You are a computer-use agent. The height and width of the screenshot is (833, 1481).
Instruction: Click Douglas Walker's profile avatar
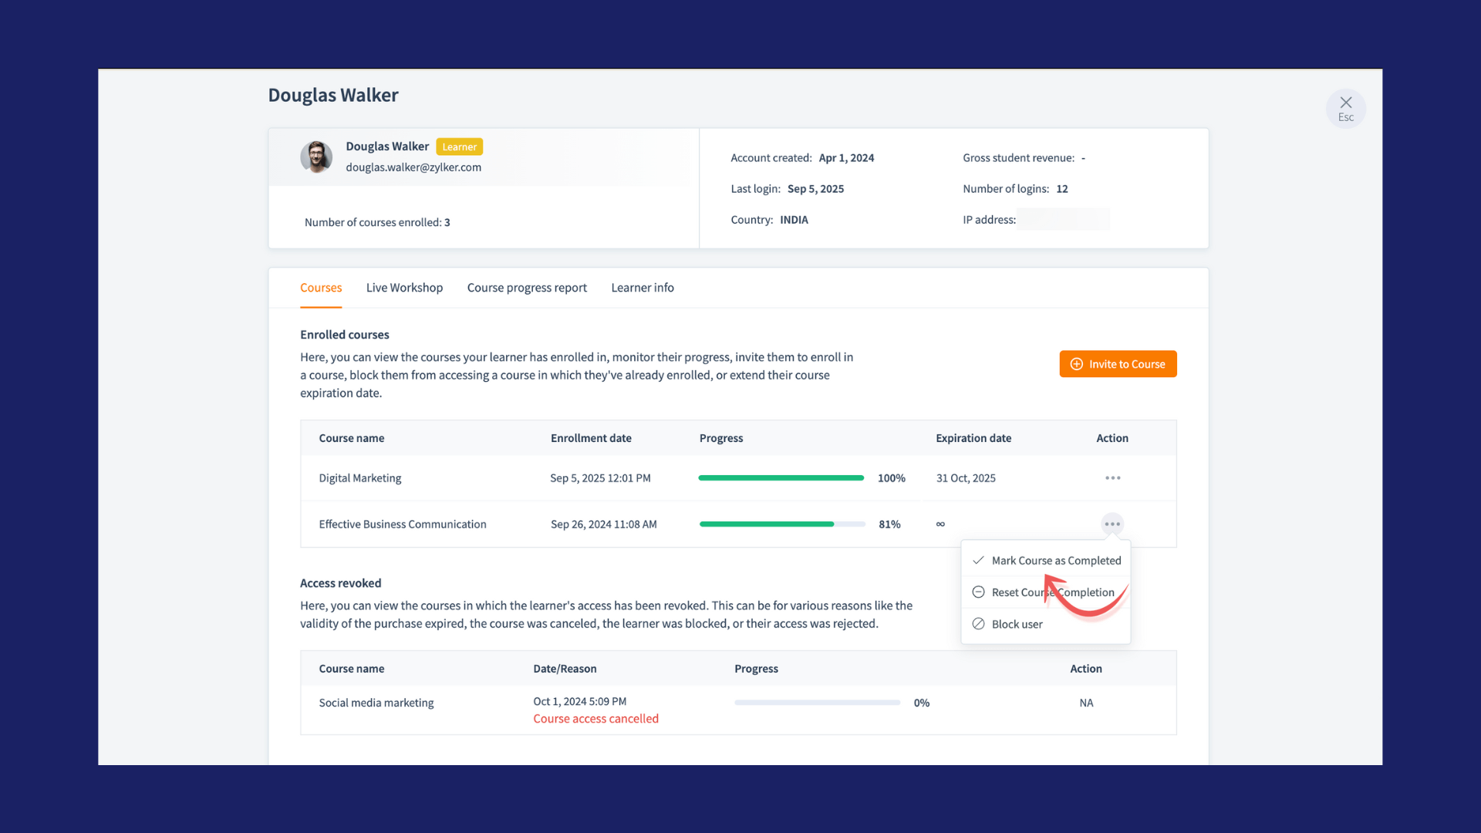pyautogui.click(x=316, y=157)
